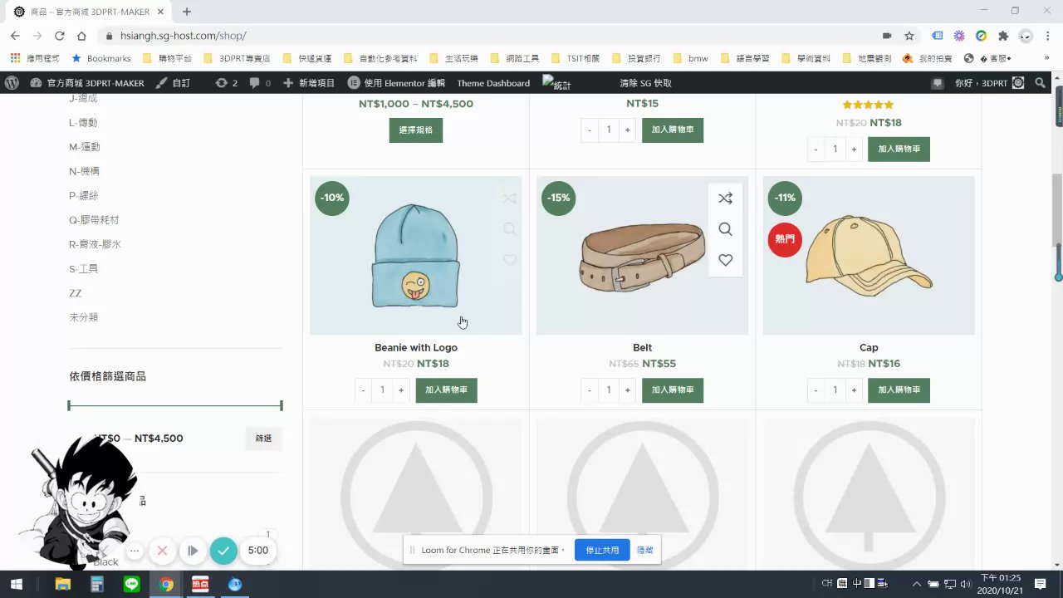This screenshot has height=598, width=1063.
Task: Open 購物平台 bookmarks folder
Action: point(167,59)
